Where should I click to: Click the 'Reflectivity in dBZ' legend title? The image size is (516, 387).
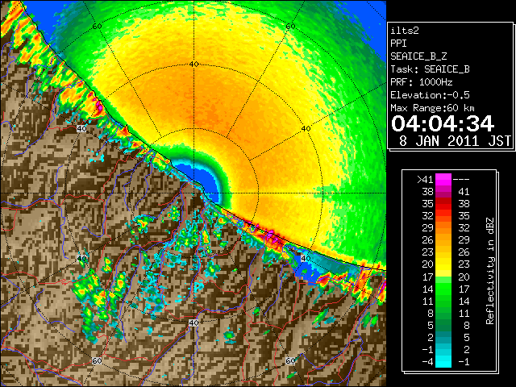click(490, 271)
